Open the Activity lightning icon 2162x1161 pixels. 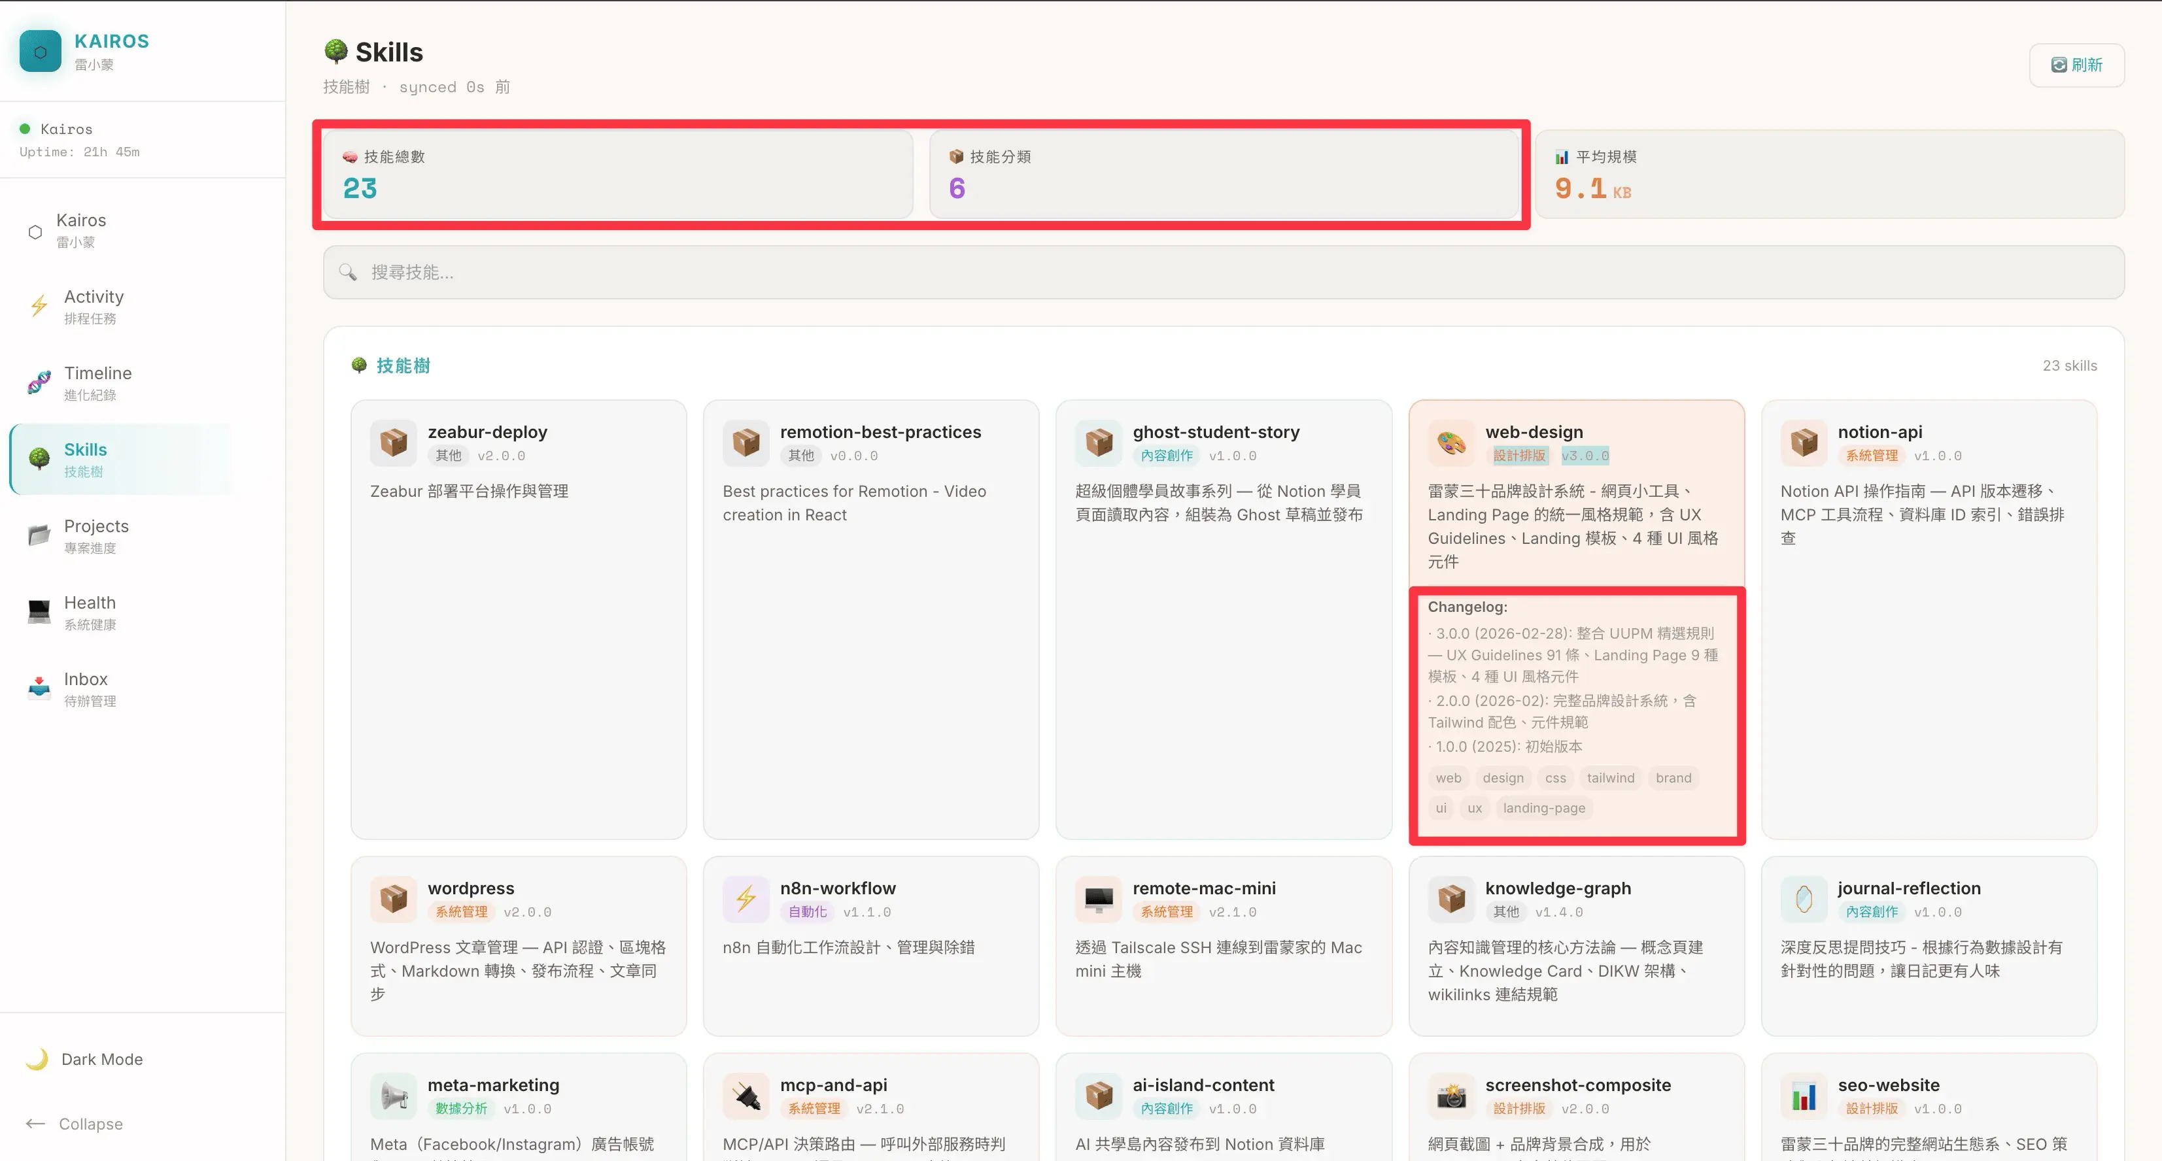pyautogui.click(x=39, y=306)
